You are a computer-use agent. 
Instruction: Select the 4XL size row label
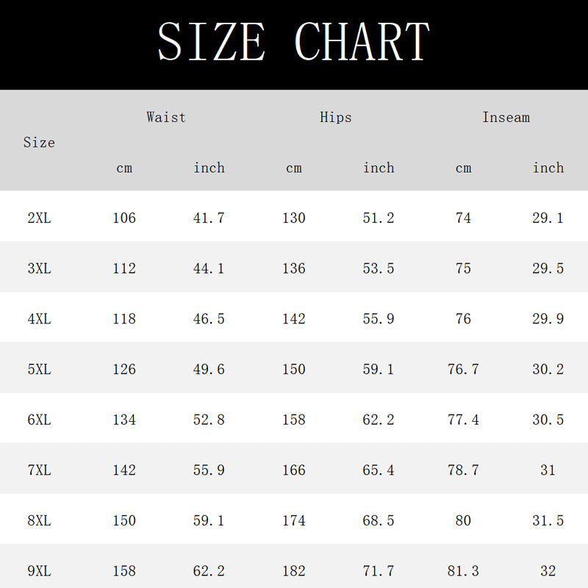[39, 319]
